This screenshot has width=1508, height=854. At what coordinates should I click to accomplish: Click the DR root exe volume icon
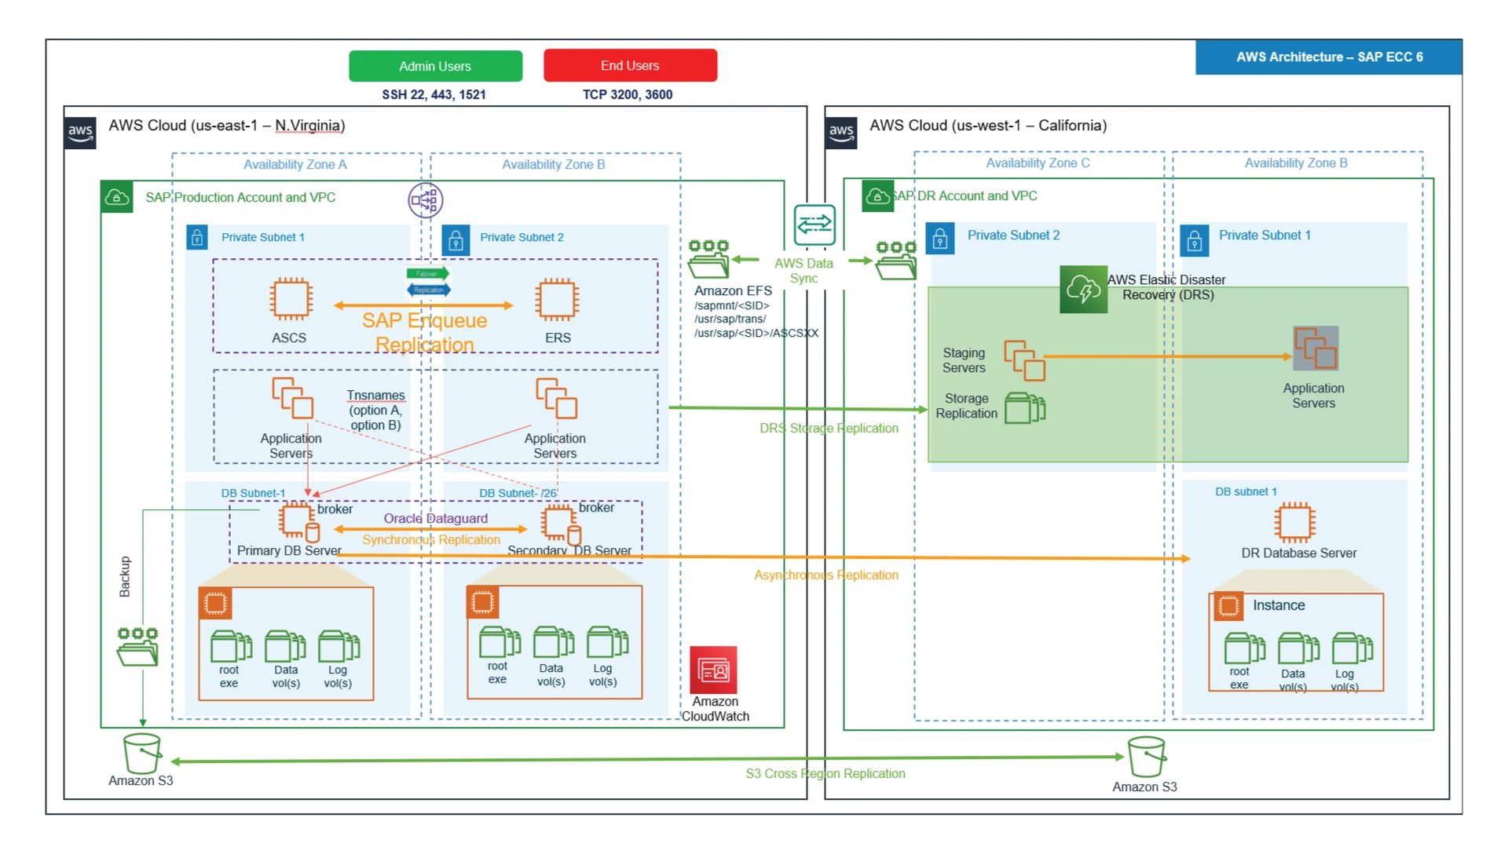click(1245, 648)
